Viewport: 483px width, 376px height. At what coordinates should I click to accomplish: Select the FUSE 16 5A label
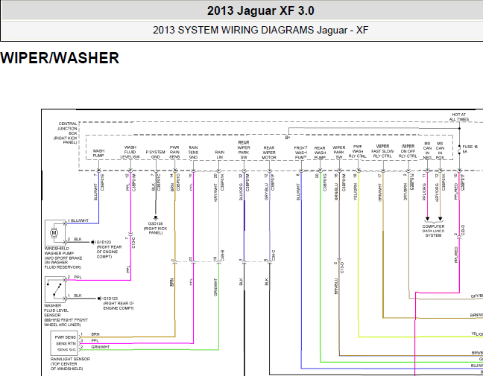point(470,149)
